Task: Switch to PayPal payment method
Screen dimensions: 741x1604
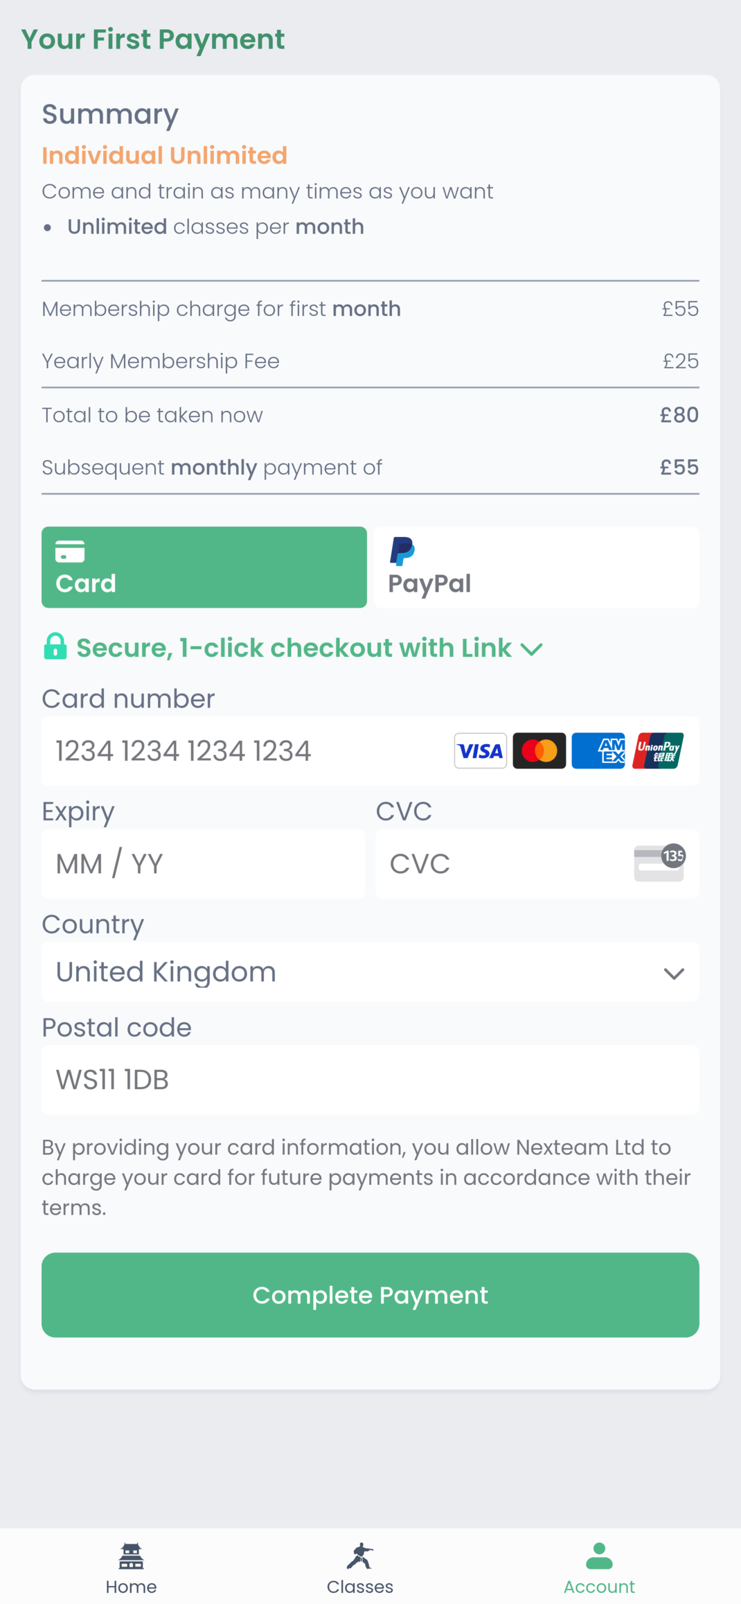Action: (x=537, y=567)
